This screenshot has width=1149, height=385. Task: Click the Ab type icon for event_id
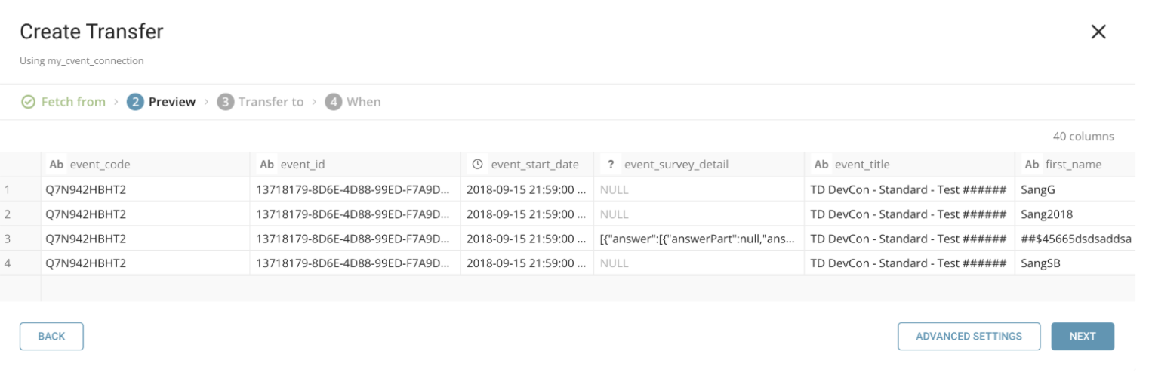(x=267, y=165)
